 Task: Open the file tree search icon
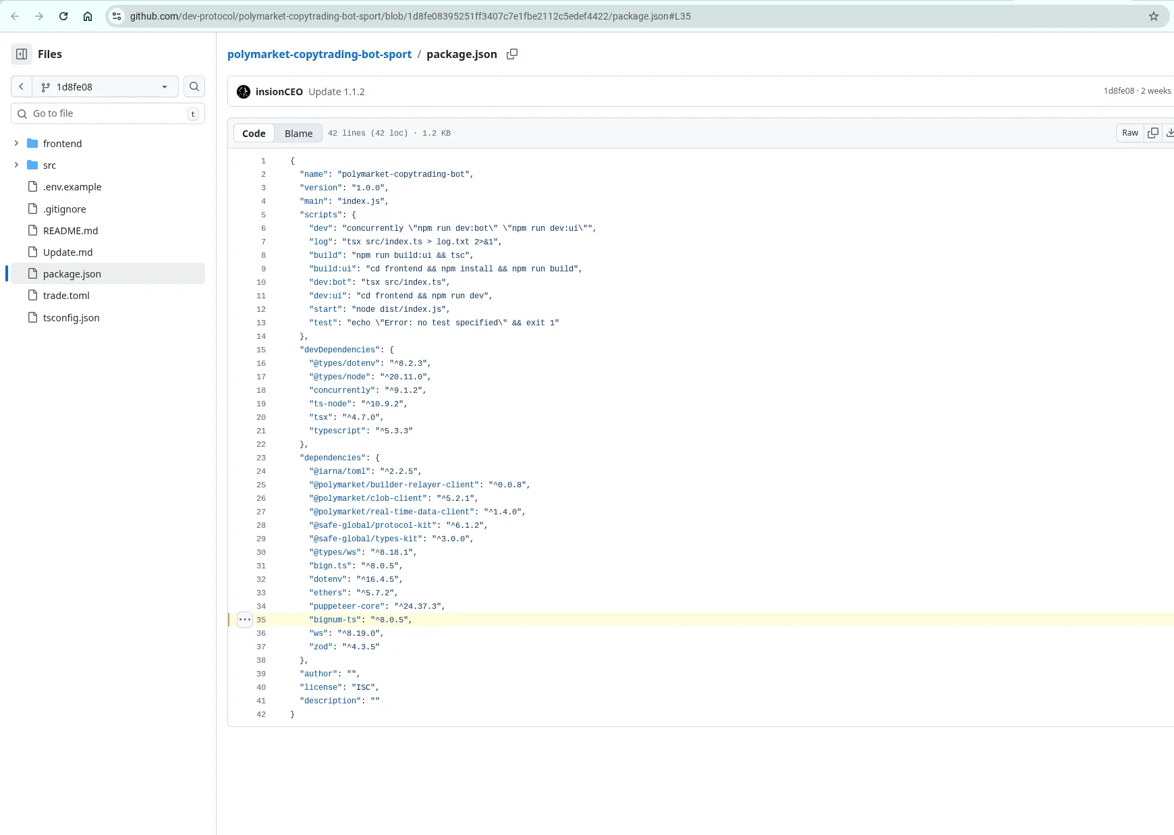click(x=194, y=86)
